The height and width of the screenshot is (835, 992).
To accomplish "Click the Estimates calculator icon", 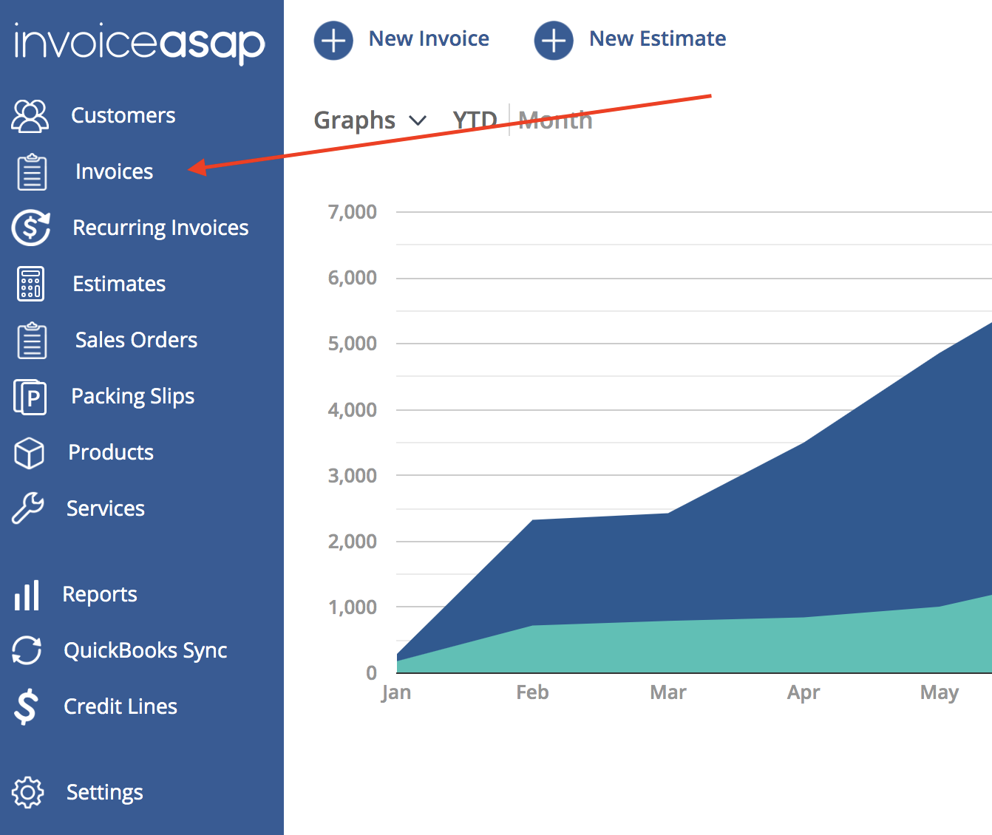I will point(31,284).
